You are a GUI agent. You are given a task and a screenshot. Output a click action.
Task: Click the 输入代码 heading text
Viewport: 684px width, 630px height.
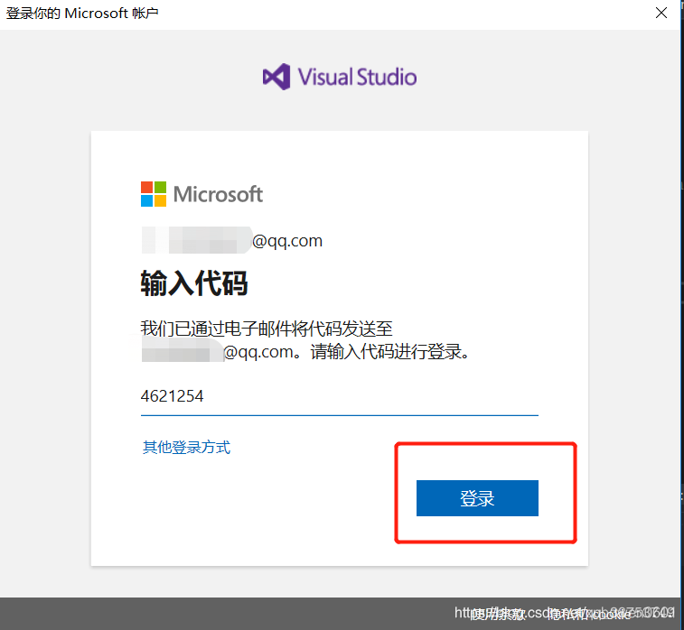[194, 283]
